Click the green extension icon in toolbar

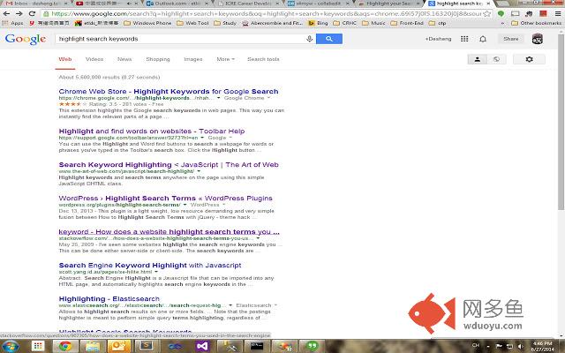point(501,14)
